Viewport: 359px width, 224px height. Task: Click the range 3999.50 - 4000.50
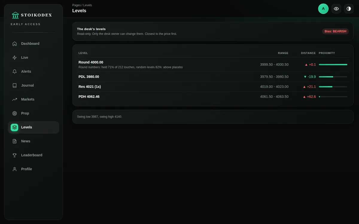[x=274, y=65]
